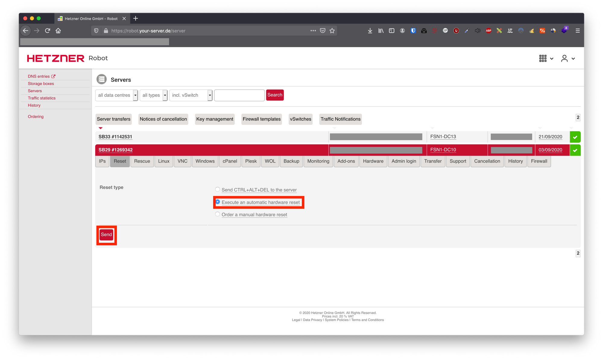The image size is (603, 360).
Task: Click the site security lock icon
Action: click(106, 31)
